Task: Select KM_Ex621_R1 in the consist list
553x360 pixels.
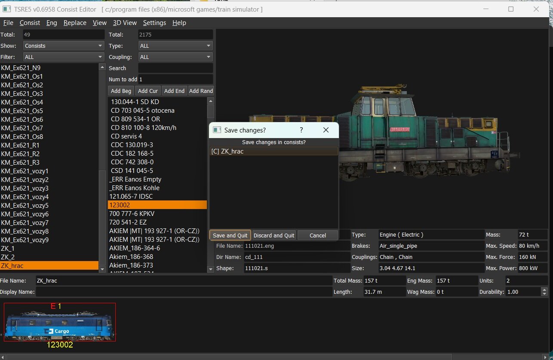Action: point(20,145)
